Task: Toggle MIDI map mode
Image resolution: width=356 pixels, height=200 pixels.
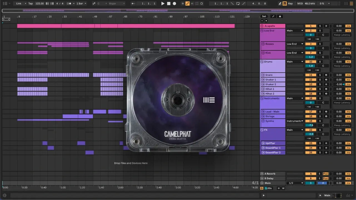Action: [x=300, y=4]
